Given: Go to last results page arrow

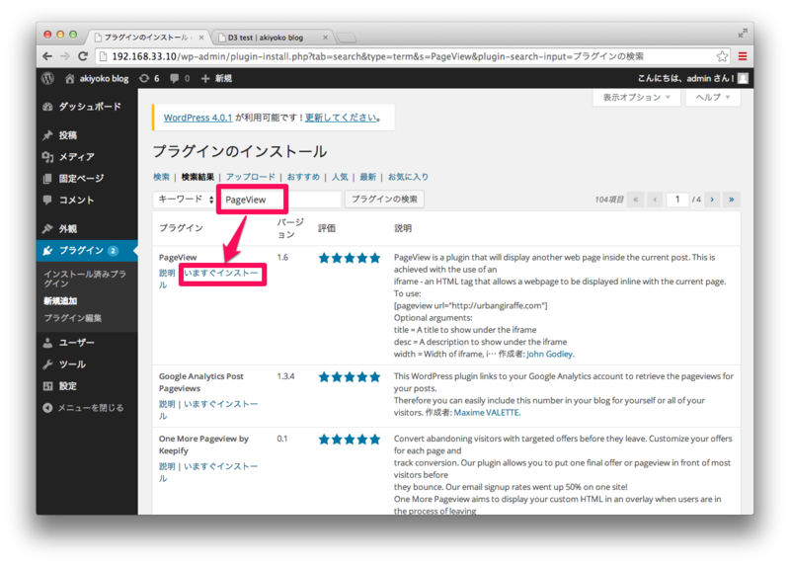Looking at the screenshot, I should click(732, 200).
